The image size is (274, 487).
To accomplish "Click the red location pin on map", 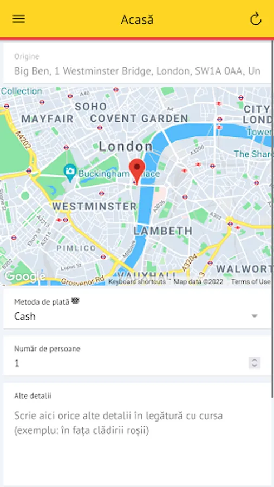I will point(137,172).
